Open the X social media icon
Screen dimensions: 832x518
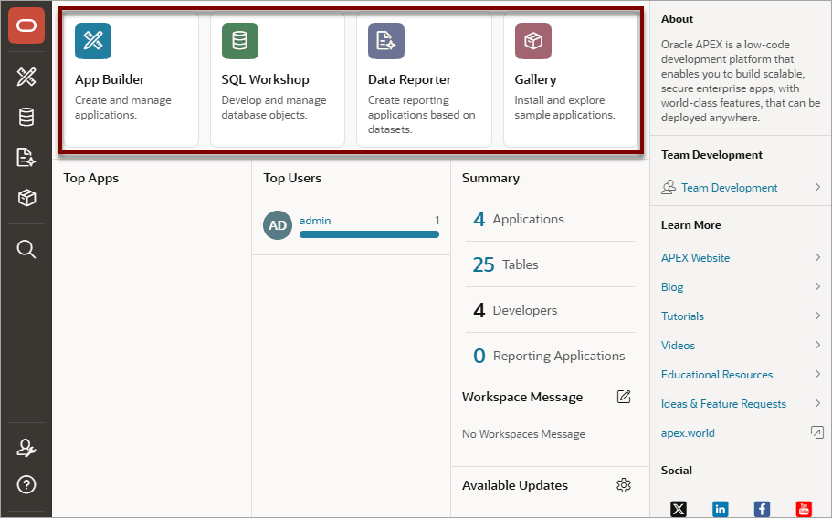tap(679, 509)
